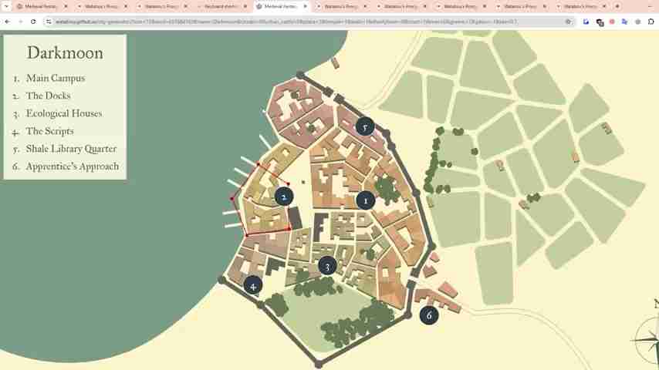Click Apprentice's Approach in the legend
659x370 pixels.
tap(72, 166)
